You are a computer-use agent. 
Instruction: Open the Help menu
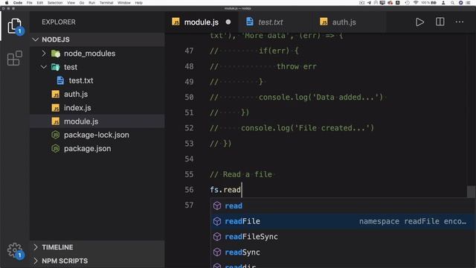point(139,3)
